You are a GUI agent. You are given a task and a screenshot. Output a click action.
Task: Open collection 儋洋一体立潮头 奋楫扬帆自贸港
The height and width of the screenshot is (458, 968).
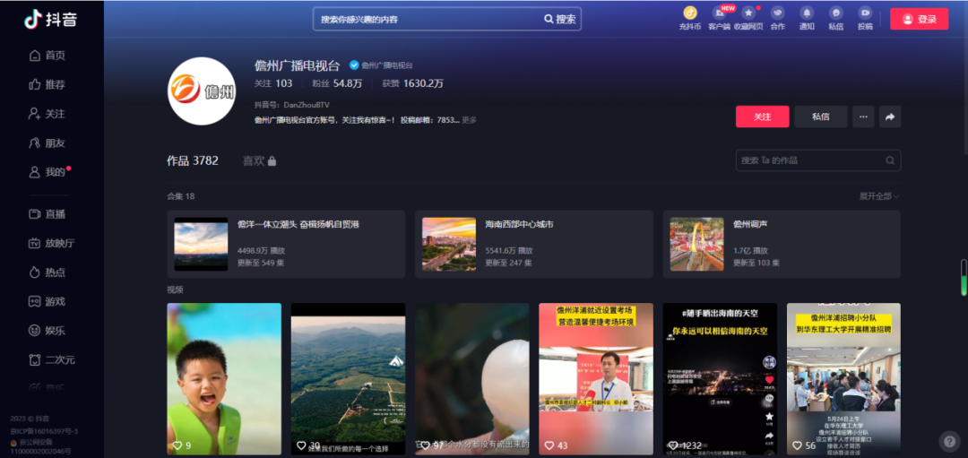click(x=286, y=245)
